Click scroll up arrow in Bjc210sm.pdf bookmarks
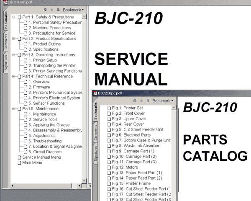 tap(84, 17)
